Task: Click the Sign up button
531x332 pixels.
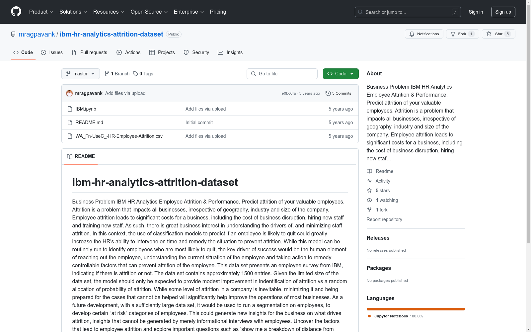Action: (503, 12)
